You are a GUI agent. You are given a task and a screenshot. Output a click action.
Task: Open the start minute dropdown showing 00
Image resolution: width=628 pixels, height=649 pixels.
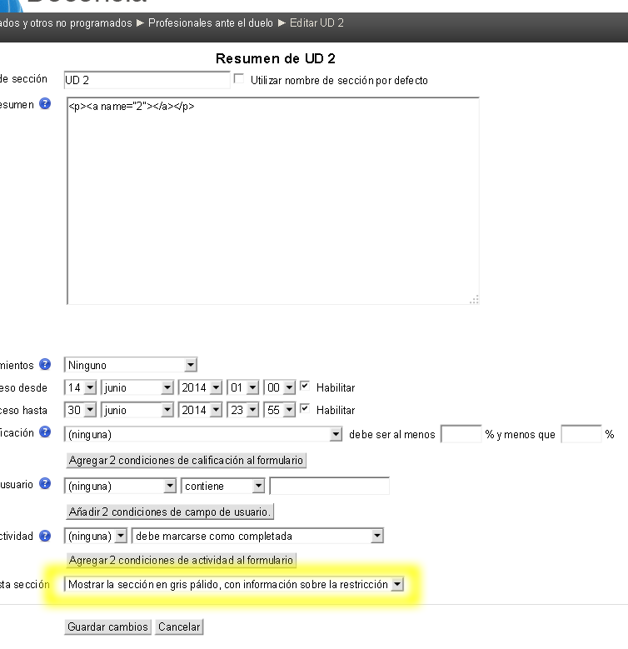click(x=279, y=388)
